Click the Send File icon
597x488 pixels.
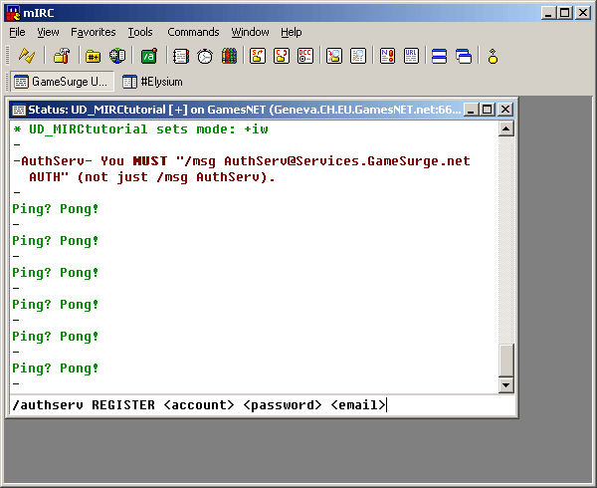258,56
